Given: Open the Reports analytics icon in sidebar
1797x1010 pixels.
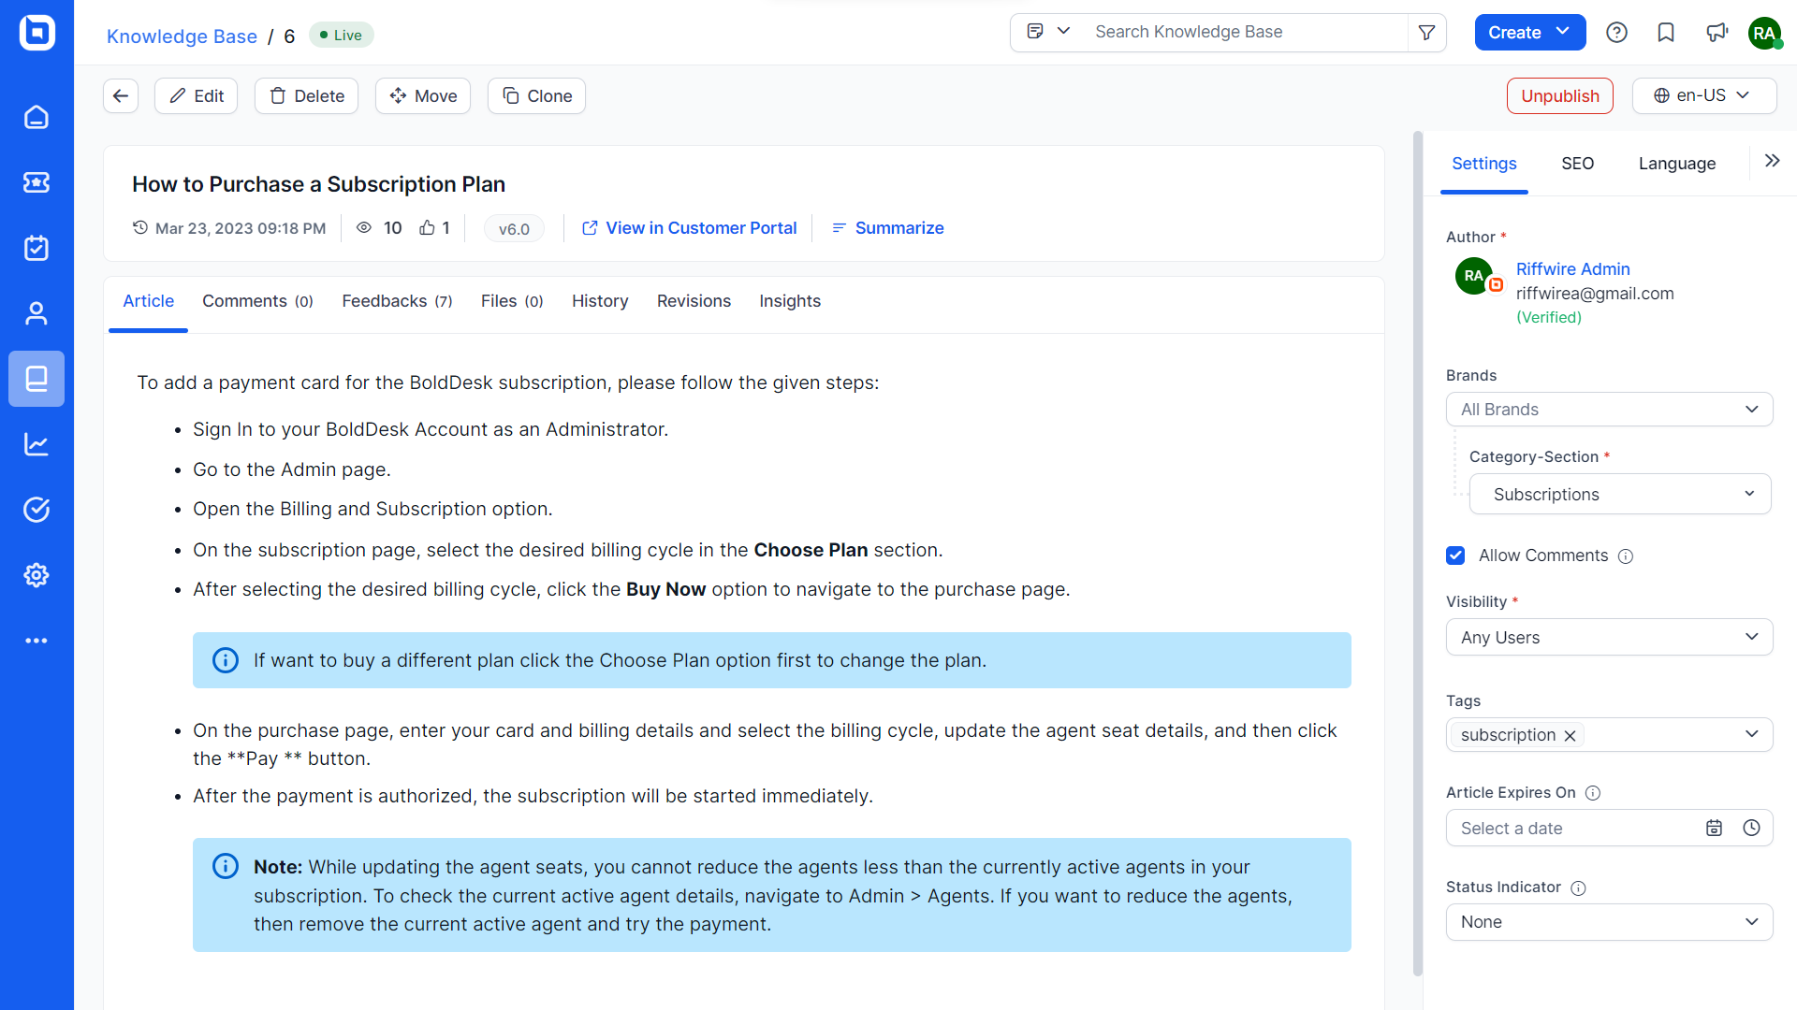Looking at the screenshot, I should coord(37,444).
